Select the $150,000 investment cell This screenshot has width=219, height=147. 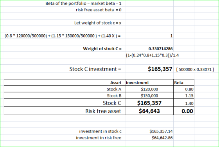point(149,96)
